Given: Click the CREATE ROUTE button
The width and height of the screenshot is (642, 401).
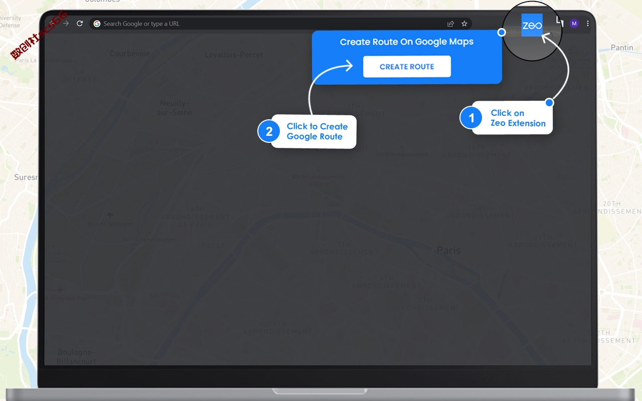Looking at the screenshot, I should coord(407,67).
